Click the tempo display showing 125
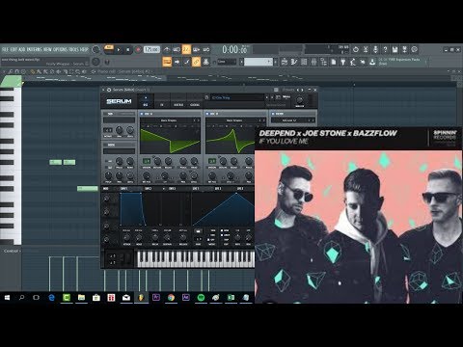Viewport: 463px width, 347px height. click(151, 49)
